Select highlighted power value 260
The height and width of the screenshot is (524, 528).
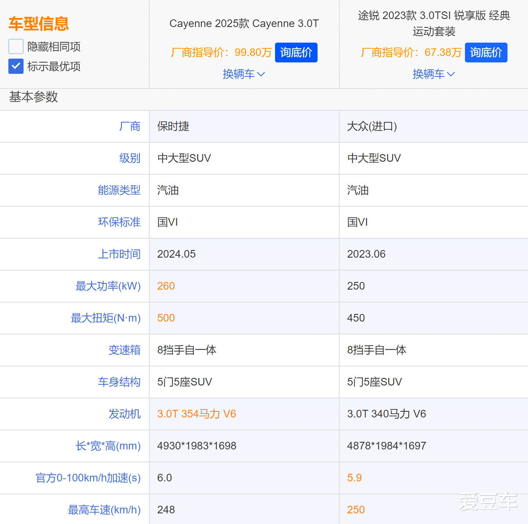coord(166,286)
